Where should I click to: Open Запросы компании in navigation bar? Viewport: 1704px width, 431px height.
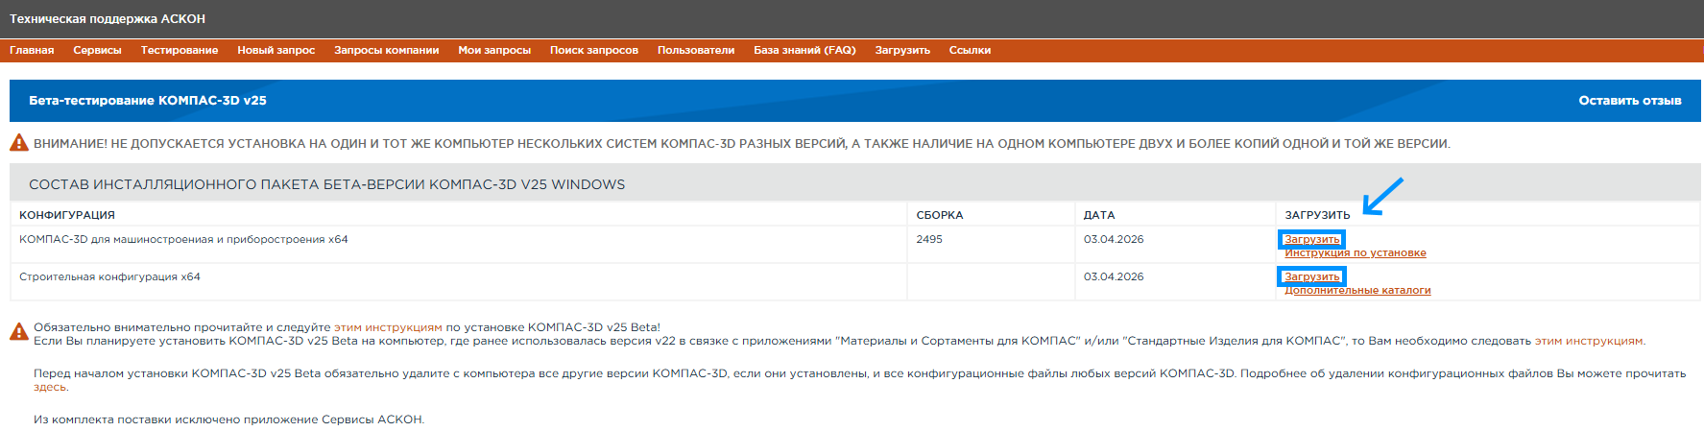tap(386, 50)
